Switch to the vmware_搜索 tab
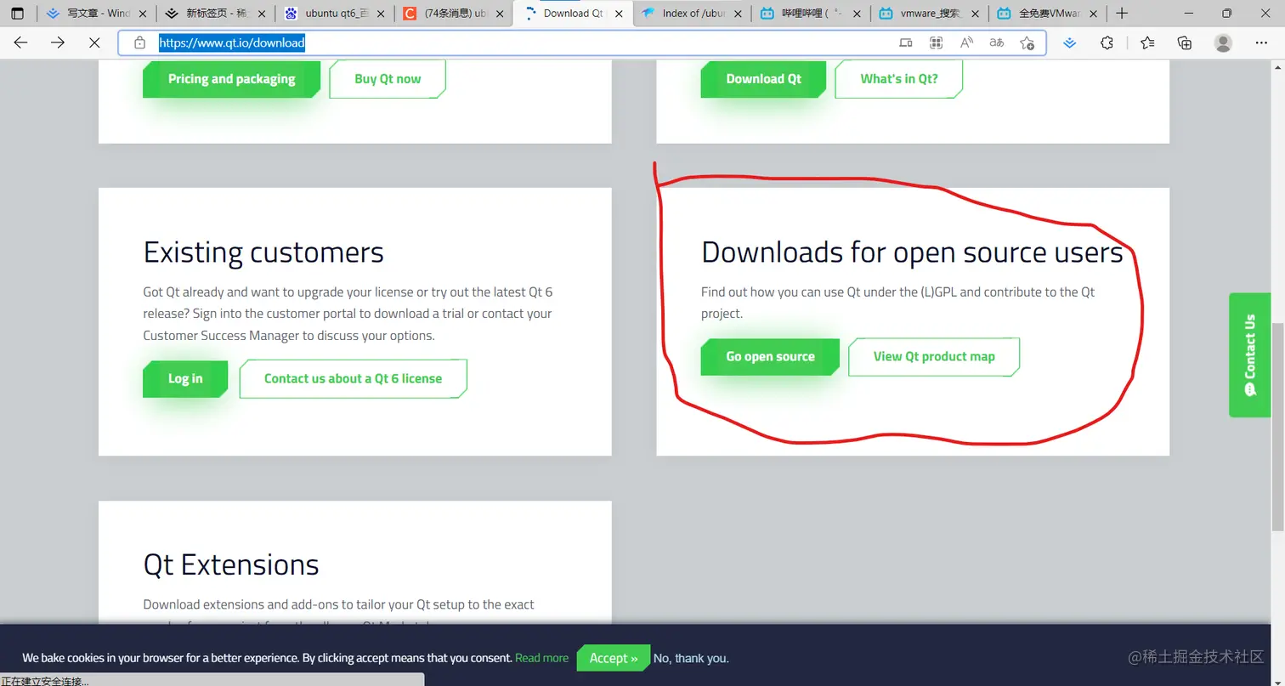 tap(928, 14)
